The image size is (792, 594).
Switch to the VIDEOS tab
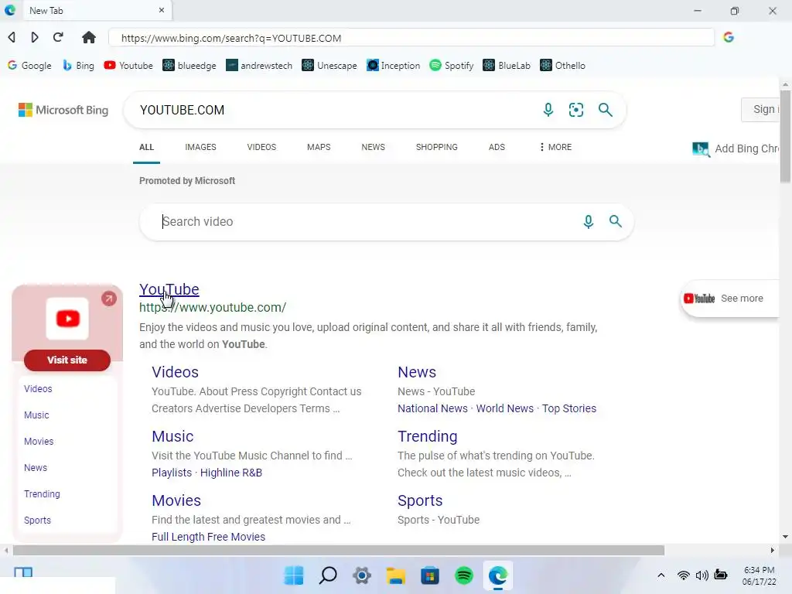tap(261, 147)
